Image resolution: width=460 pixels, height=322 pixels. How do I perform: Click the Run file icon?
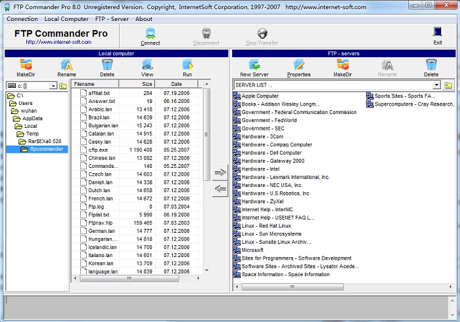coord(187,64)
